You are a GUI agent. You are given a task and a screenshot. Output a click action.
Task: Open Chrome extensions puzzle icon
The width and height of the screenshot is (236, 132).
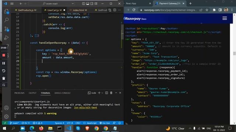point(214,10)
